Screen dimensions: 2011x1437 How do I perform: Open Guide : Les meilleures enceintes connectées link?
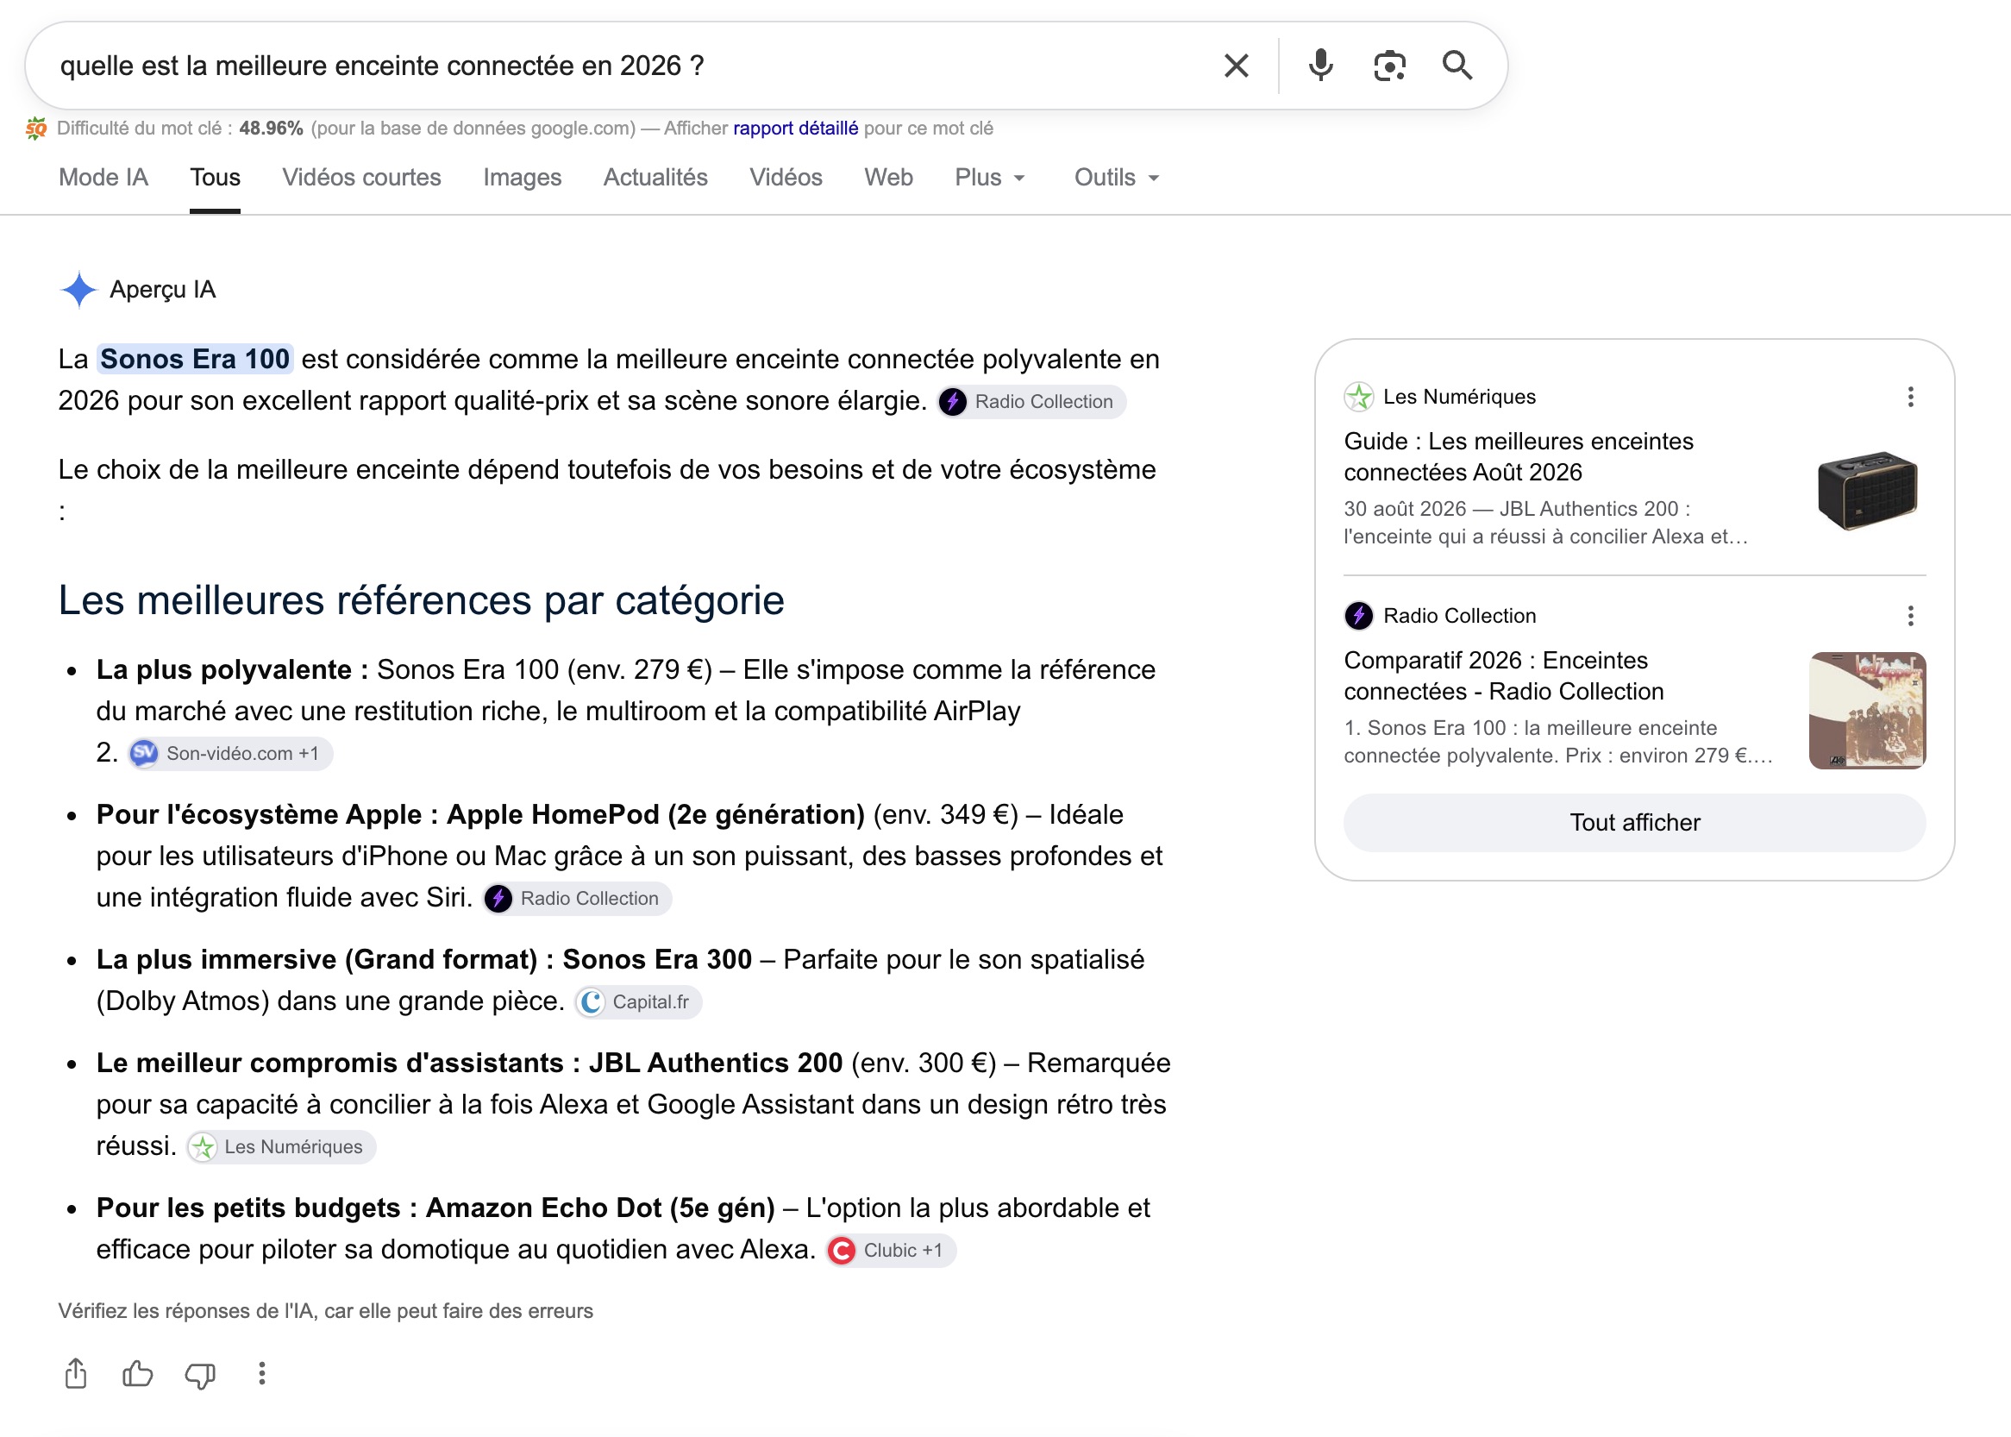pyautogui.click(x=1519, y=456)
